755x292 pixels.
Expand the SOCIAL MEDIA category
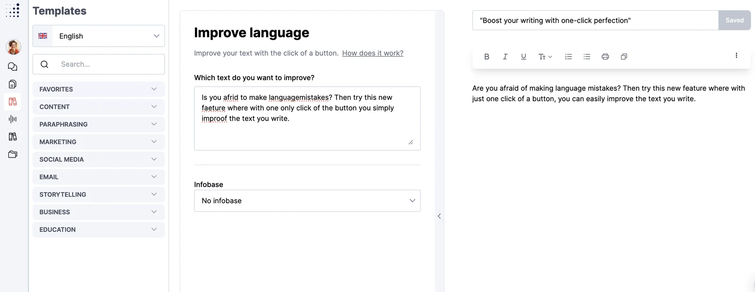coord(99,159)
